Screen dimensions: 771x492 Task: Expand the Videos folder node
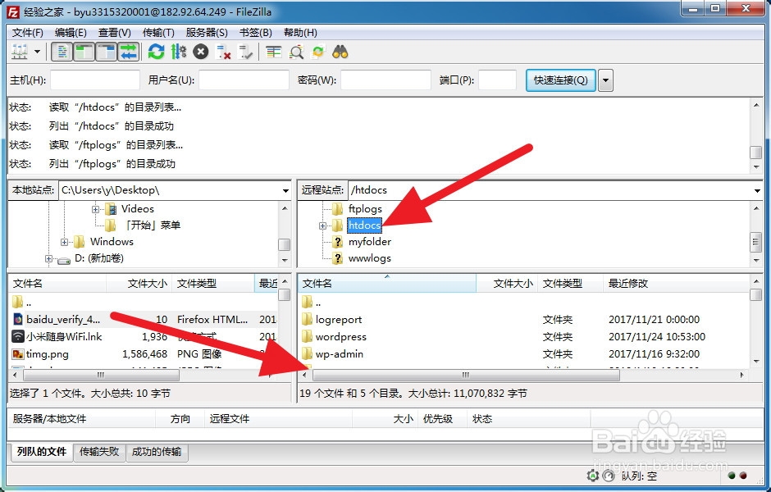click(95, 209)
